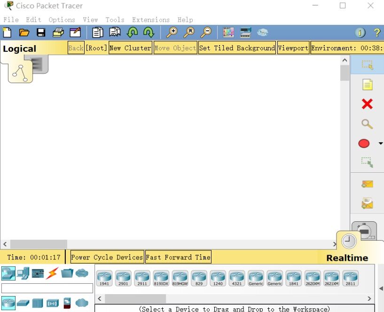Click the Viewport button
The width and height of the screenshot is (384, 312).
tap(293, 48)
